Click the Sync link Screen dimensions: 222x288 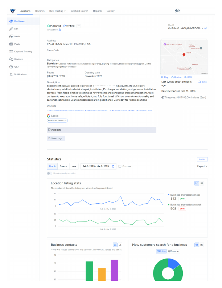click(202, 82)
